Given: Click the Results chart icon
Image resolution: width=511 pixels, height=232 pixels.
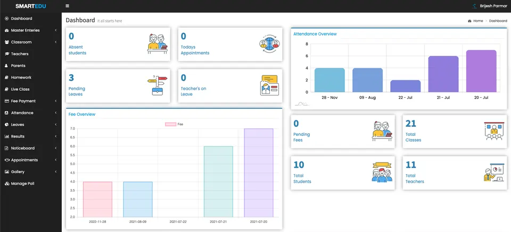Looking at the screenshot, I should pos(6,136).
